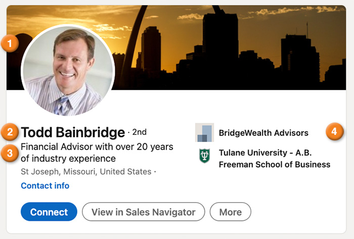Screen dimensions: 354x239
Task: Click the orange number 3 annotation marker
Action: (10, 152)
